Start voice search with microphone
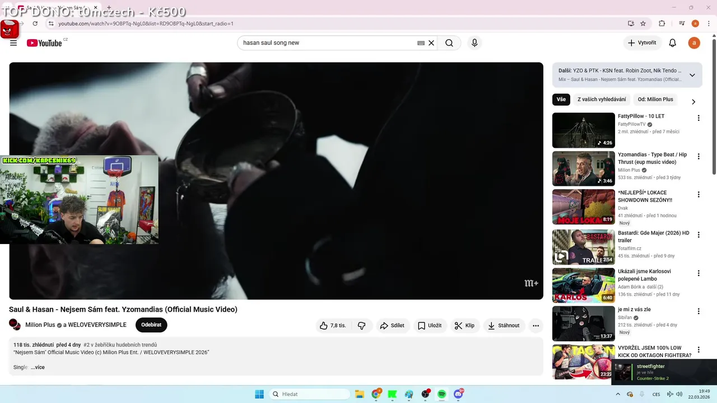This screenshot has width=717, height=403. (474, 43)
